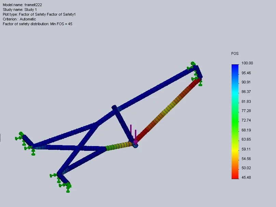Click the FOS legend title
276x207 pixels.
pos(235,53)
